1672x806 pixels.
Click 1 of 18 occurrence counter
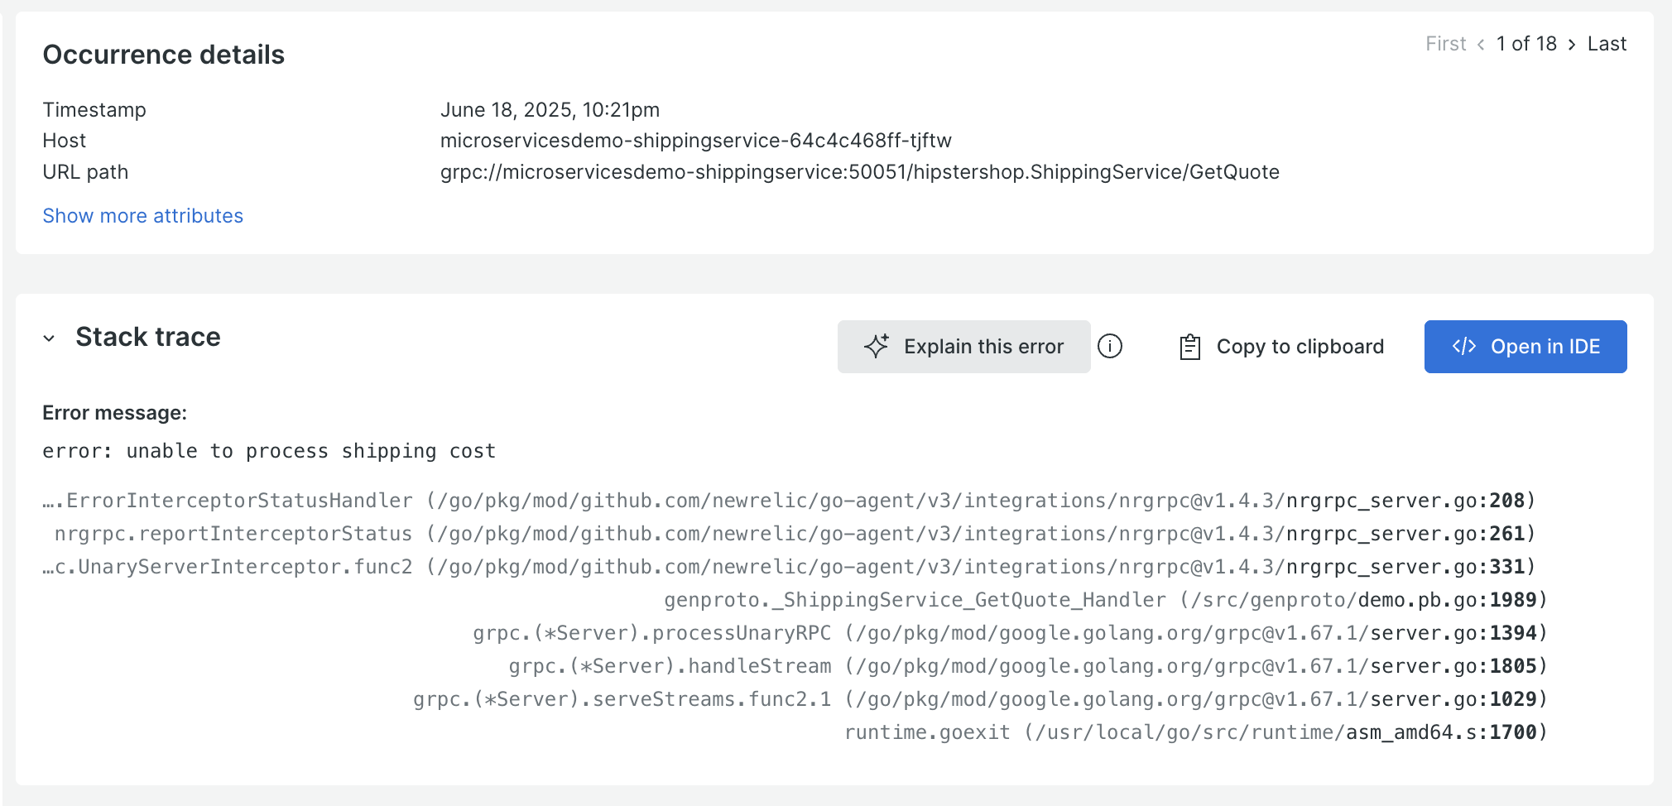(1525, 44)
